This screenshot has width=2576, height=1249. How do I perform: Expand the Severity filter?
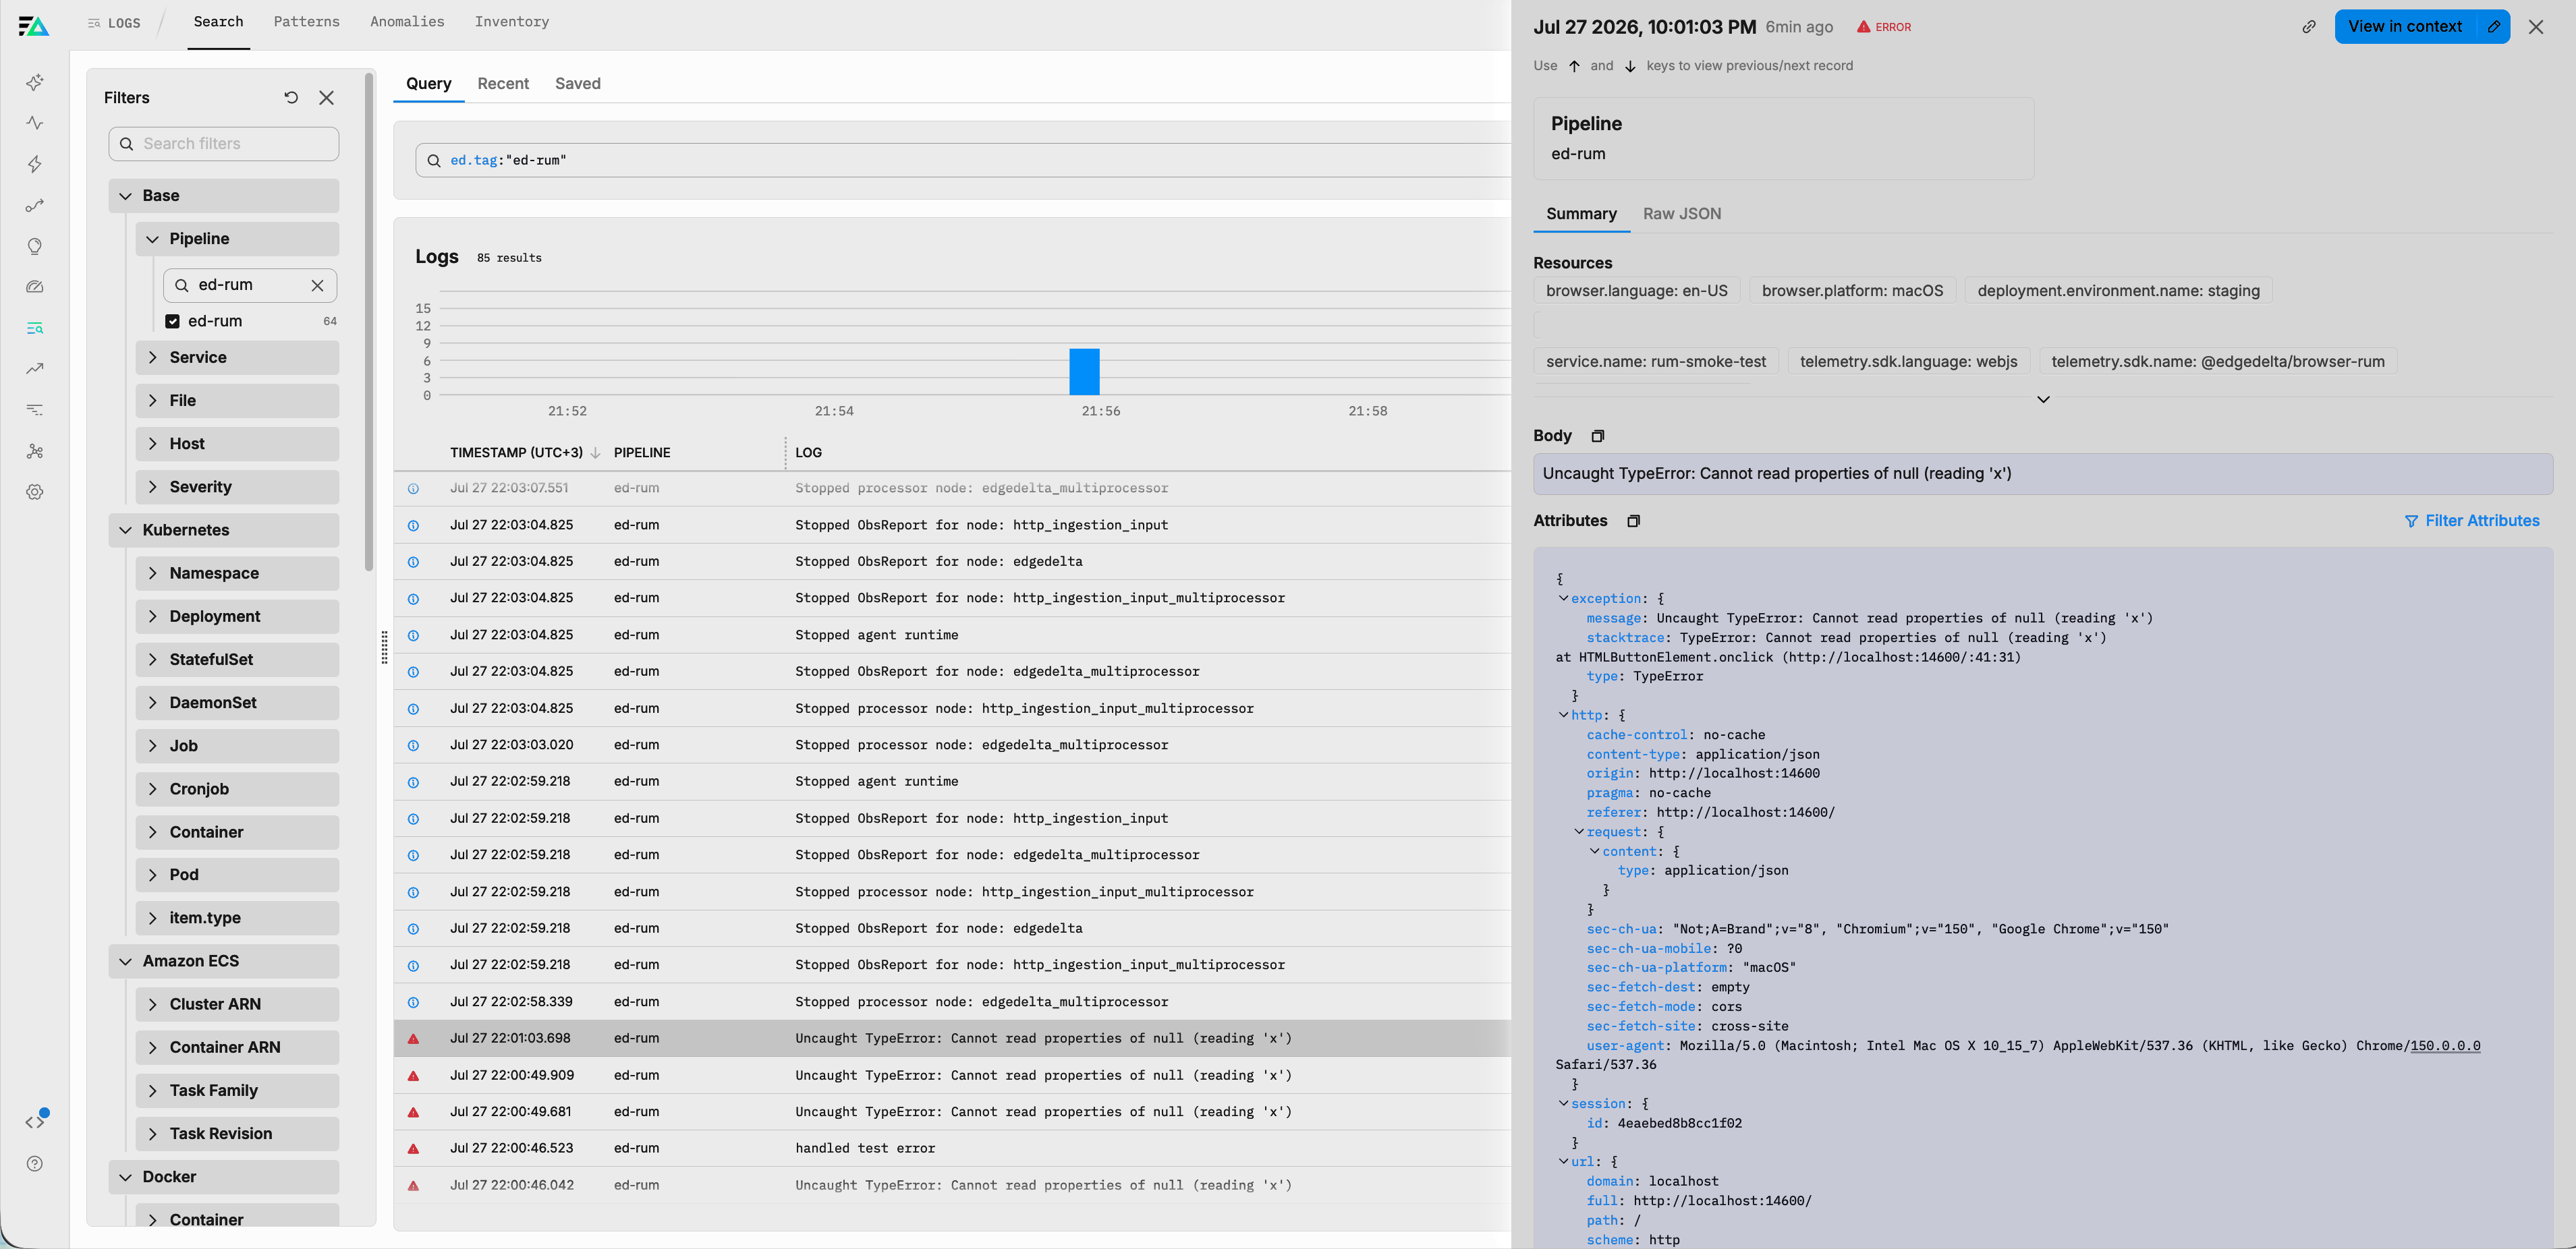click(152, 487)
